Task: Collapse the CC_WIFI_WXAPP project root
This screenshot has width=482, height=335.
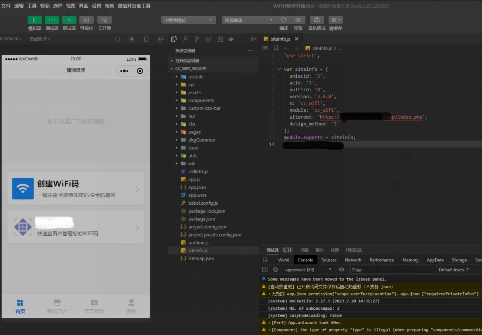Action: [214, 68]
